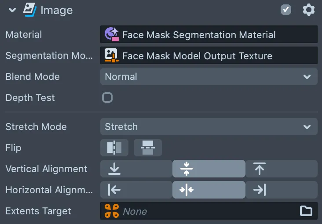Select the Face Mask Model Output Texture field
This screenshot has width=322, height=224.
tap(209, 55)
